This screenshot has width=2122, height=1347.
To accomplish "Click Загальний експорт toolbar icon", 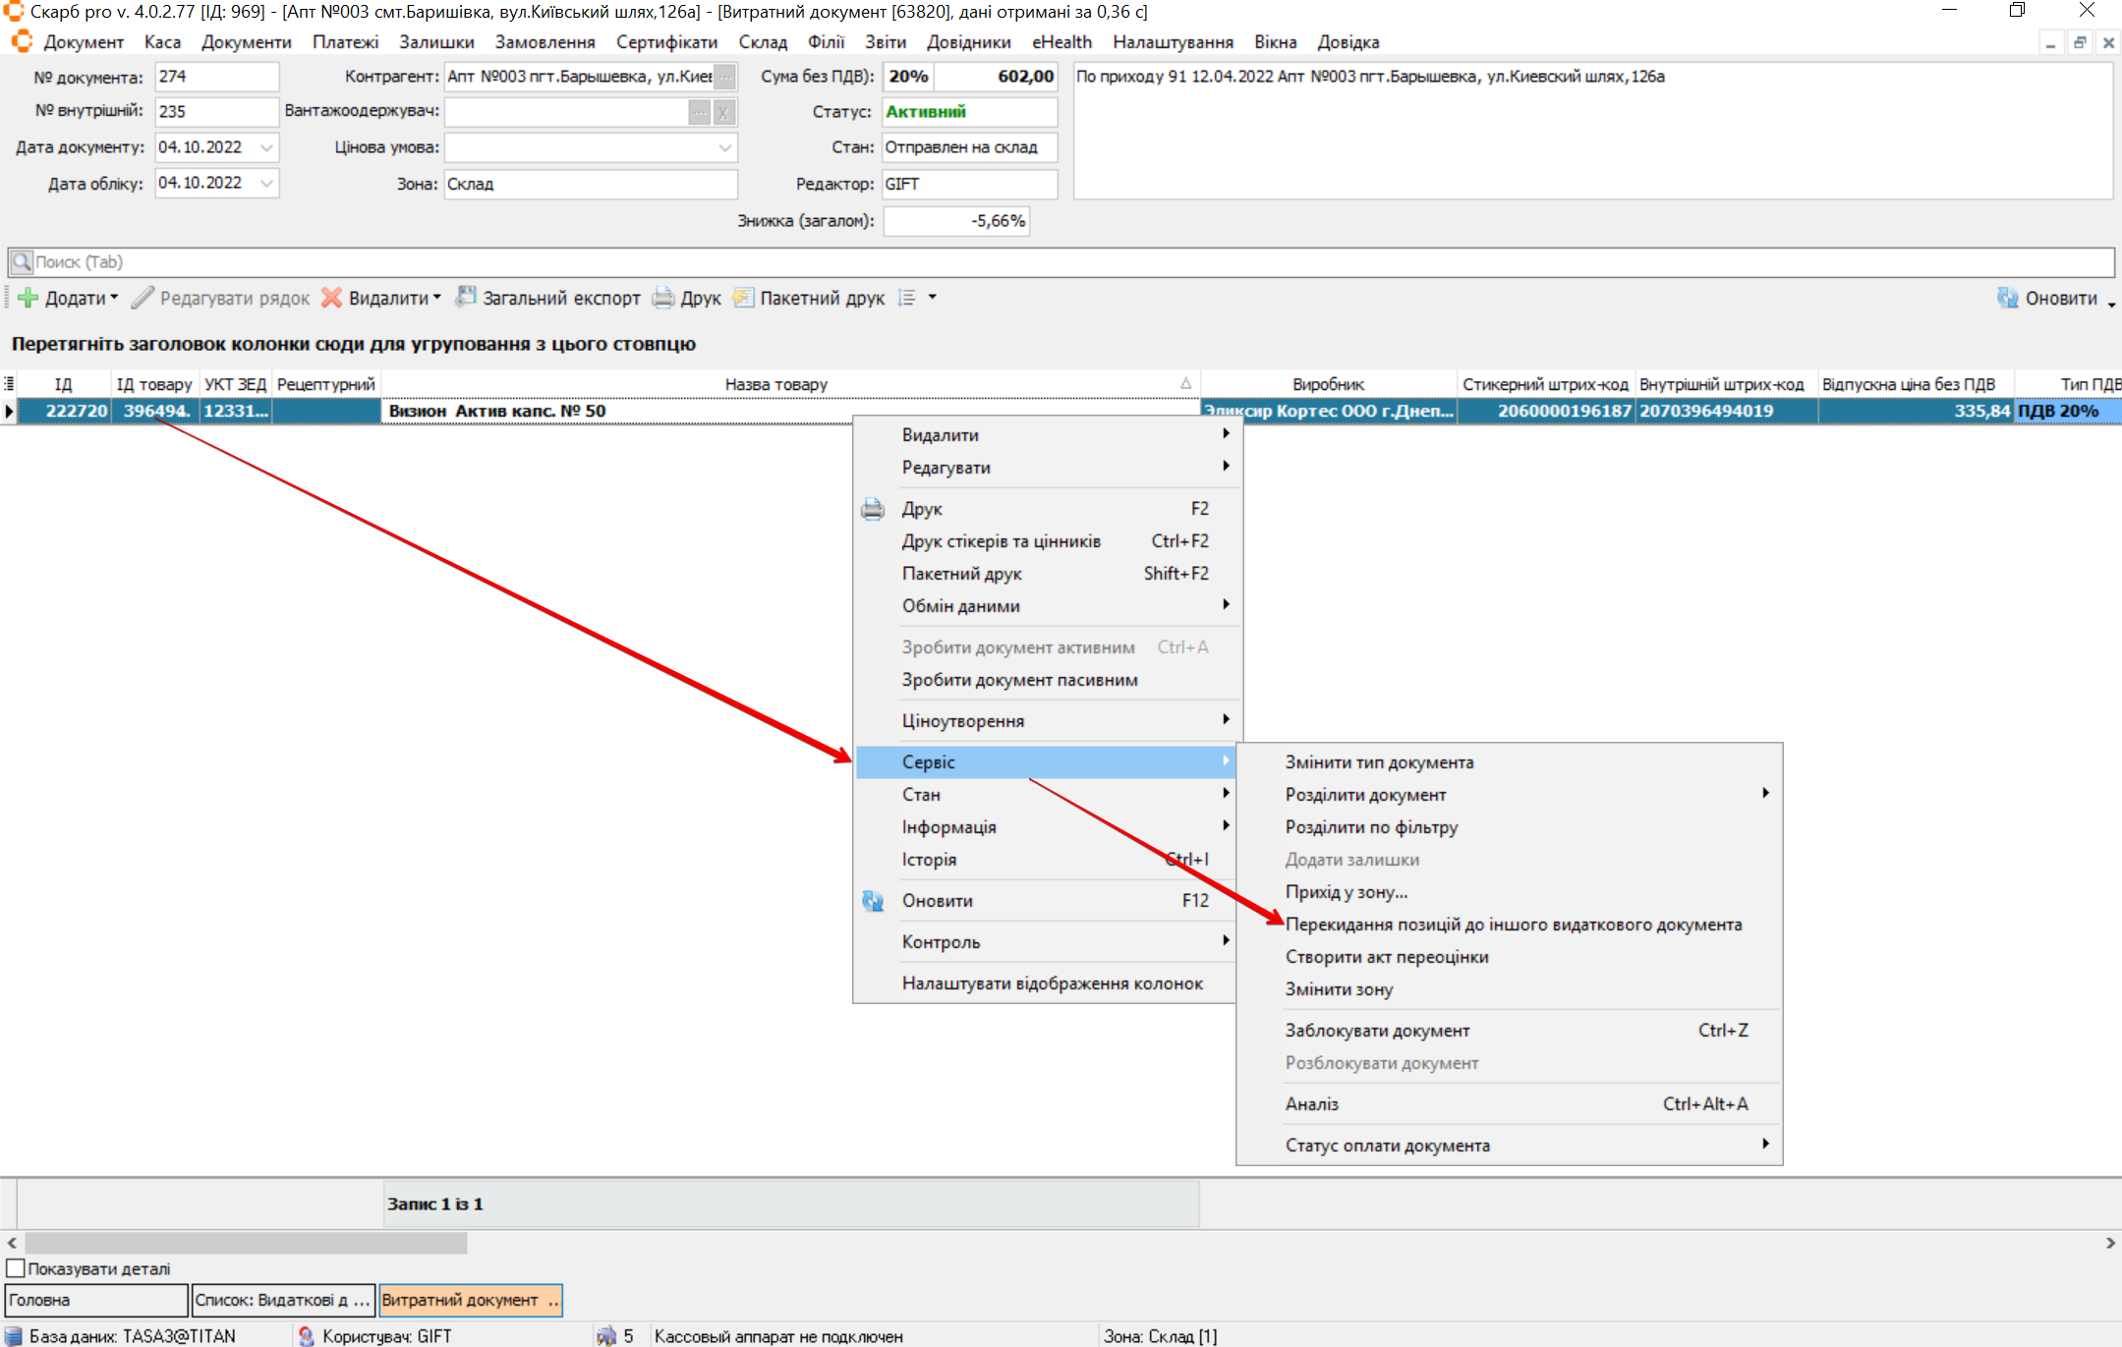I will point(466,298).
